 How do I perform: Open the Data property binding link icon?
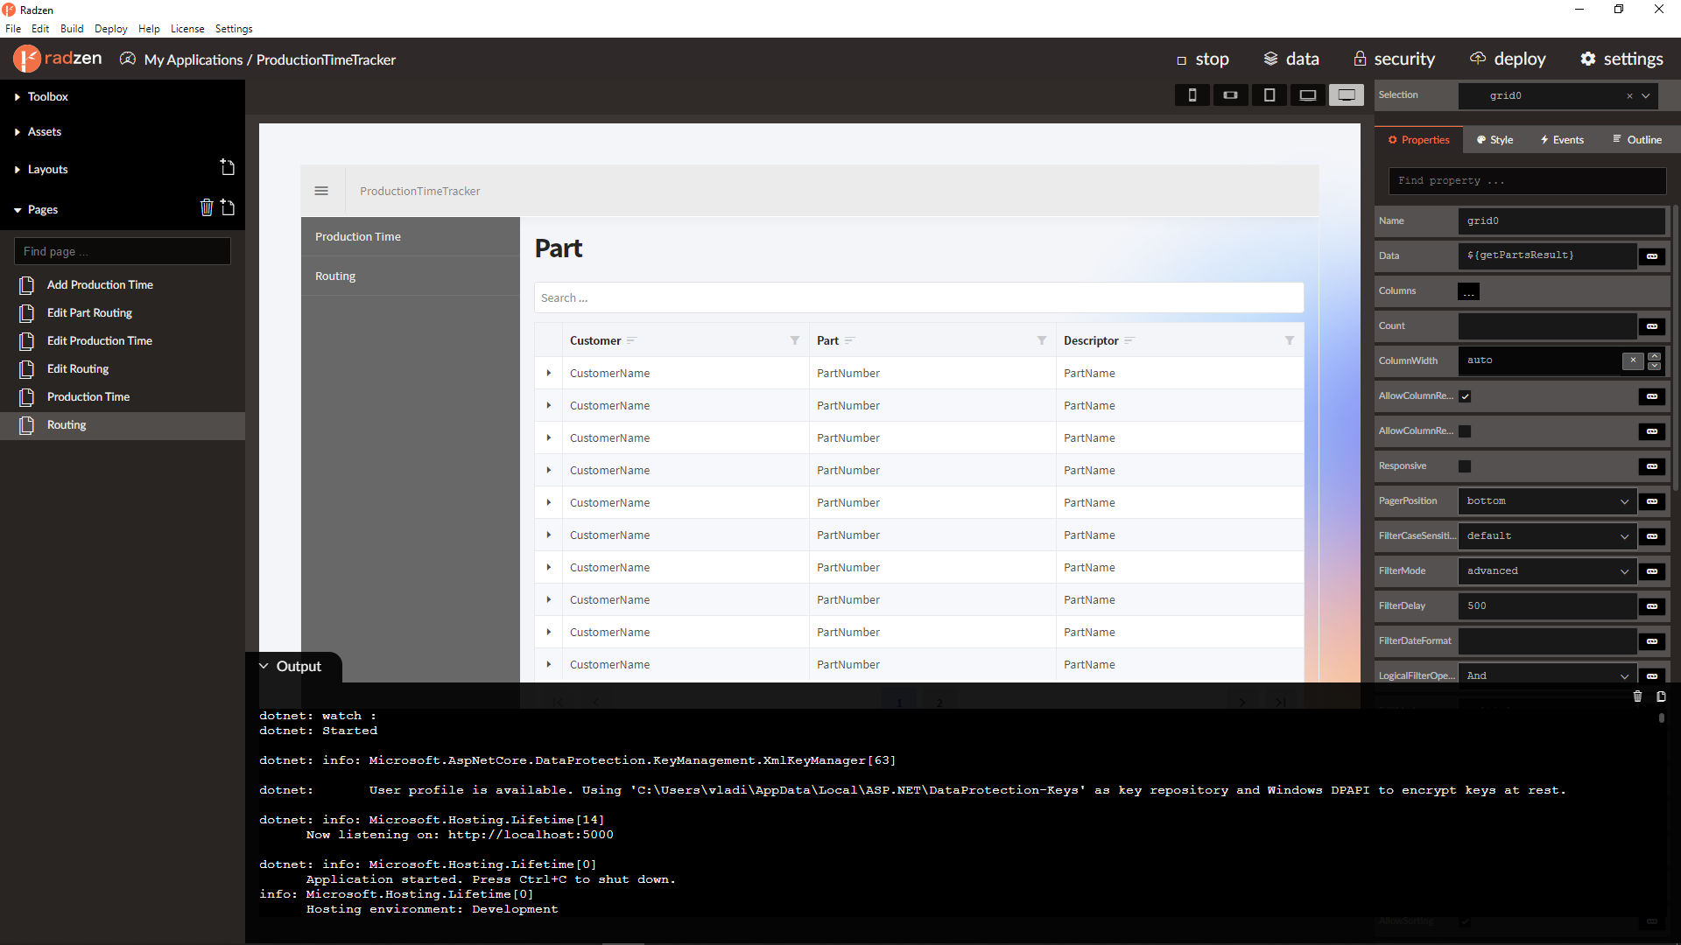point(1652,256)
